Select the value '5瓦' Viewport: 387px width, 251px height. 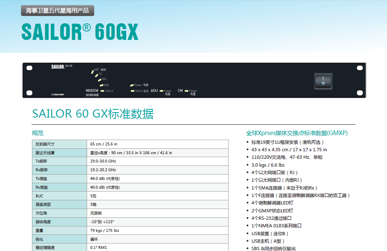click(93, 196)
